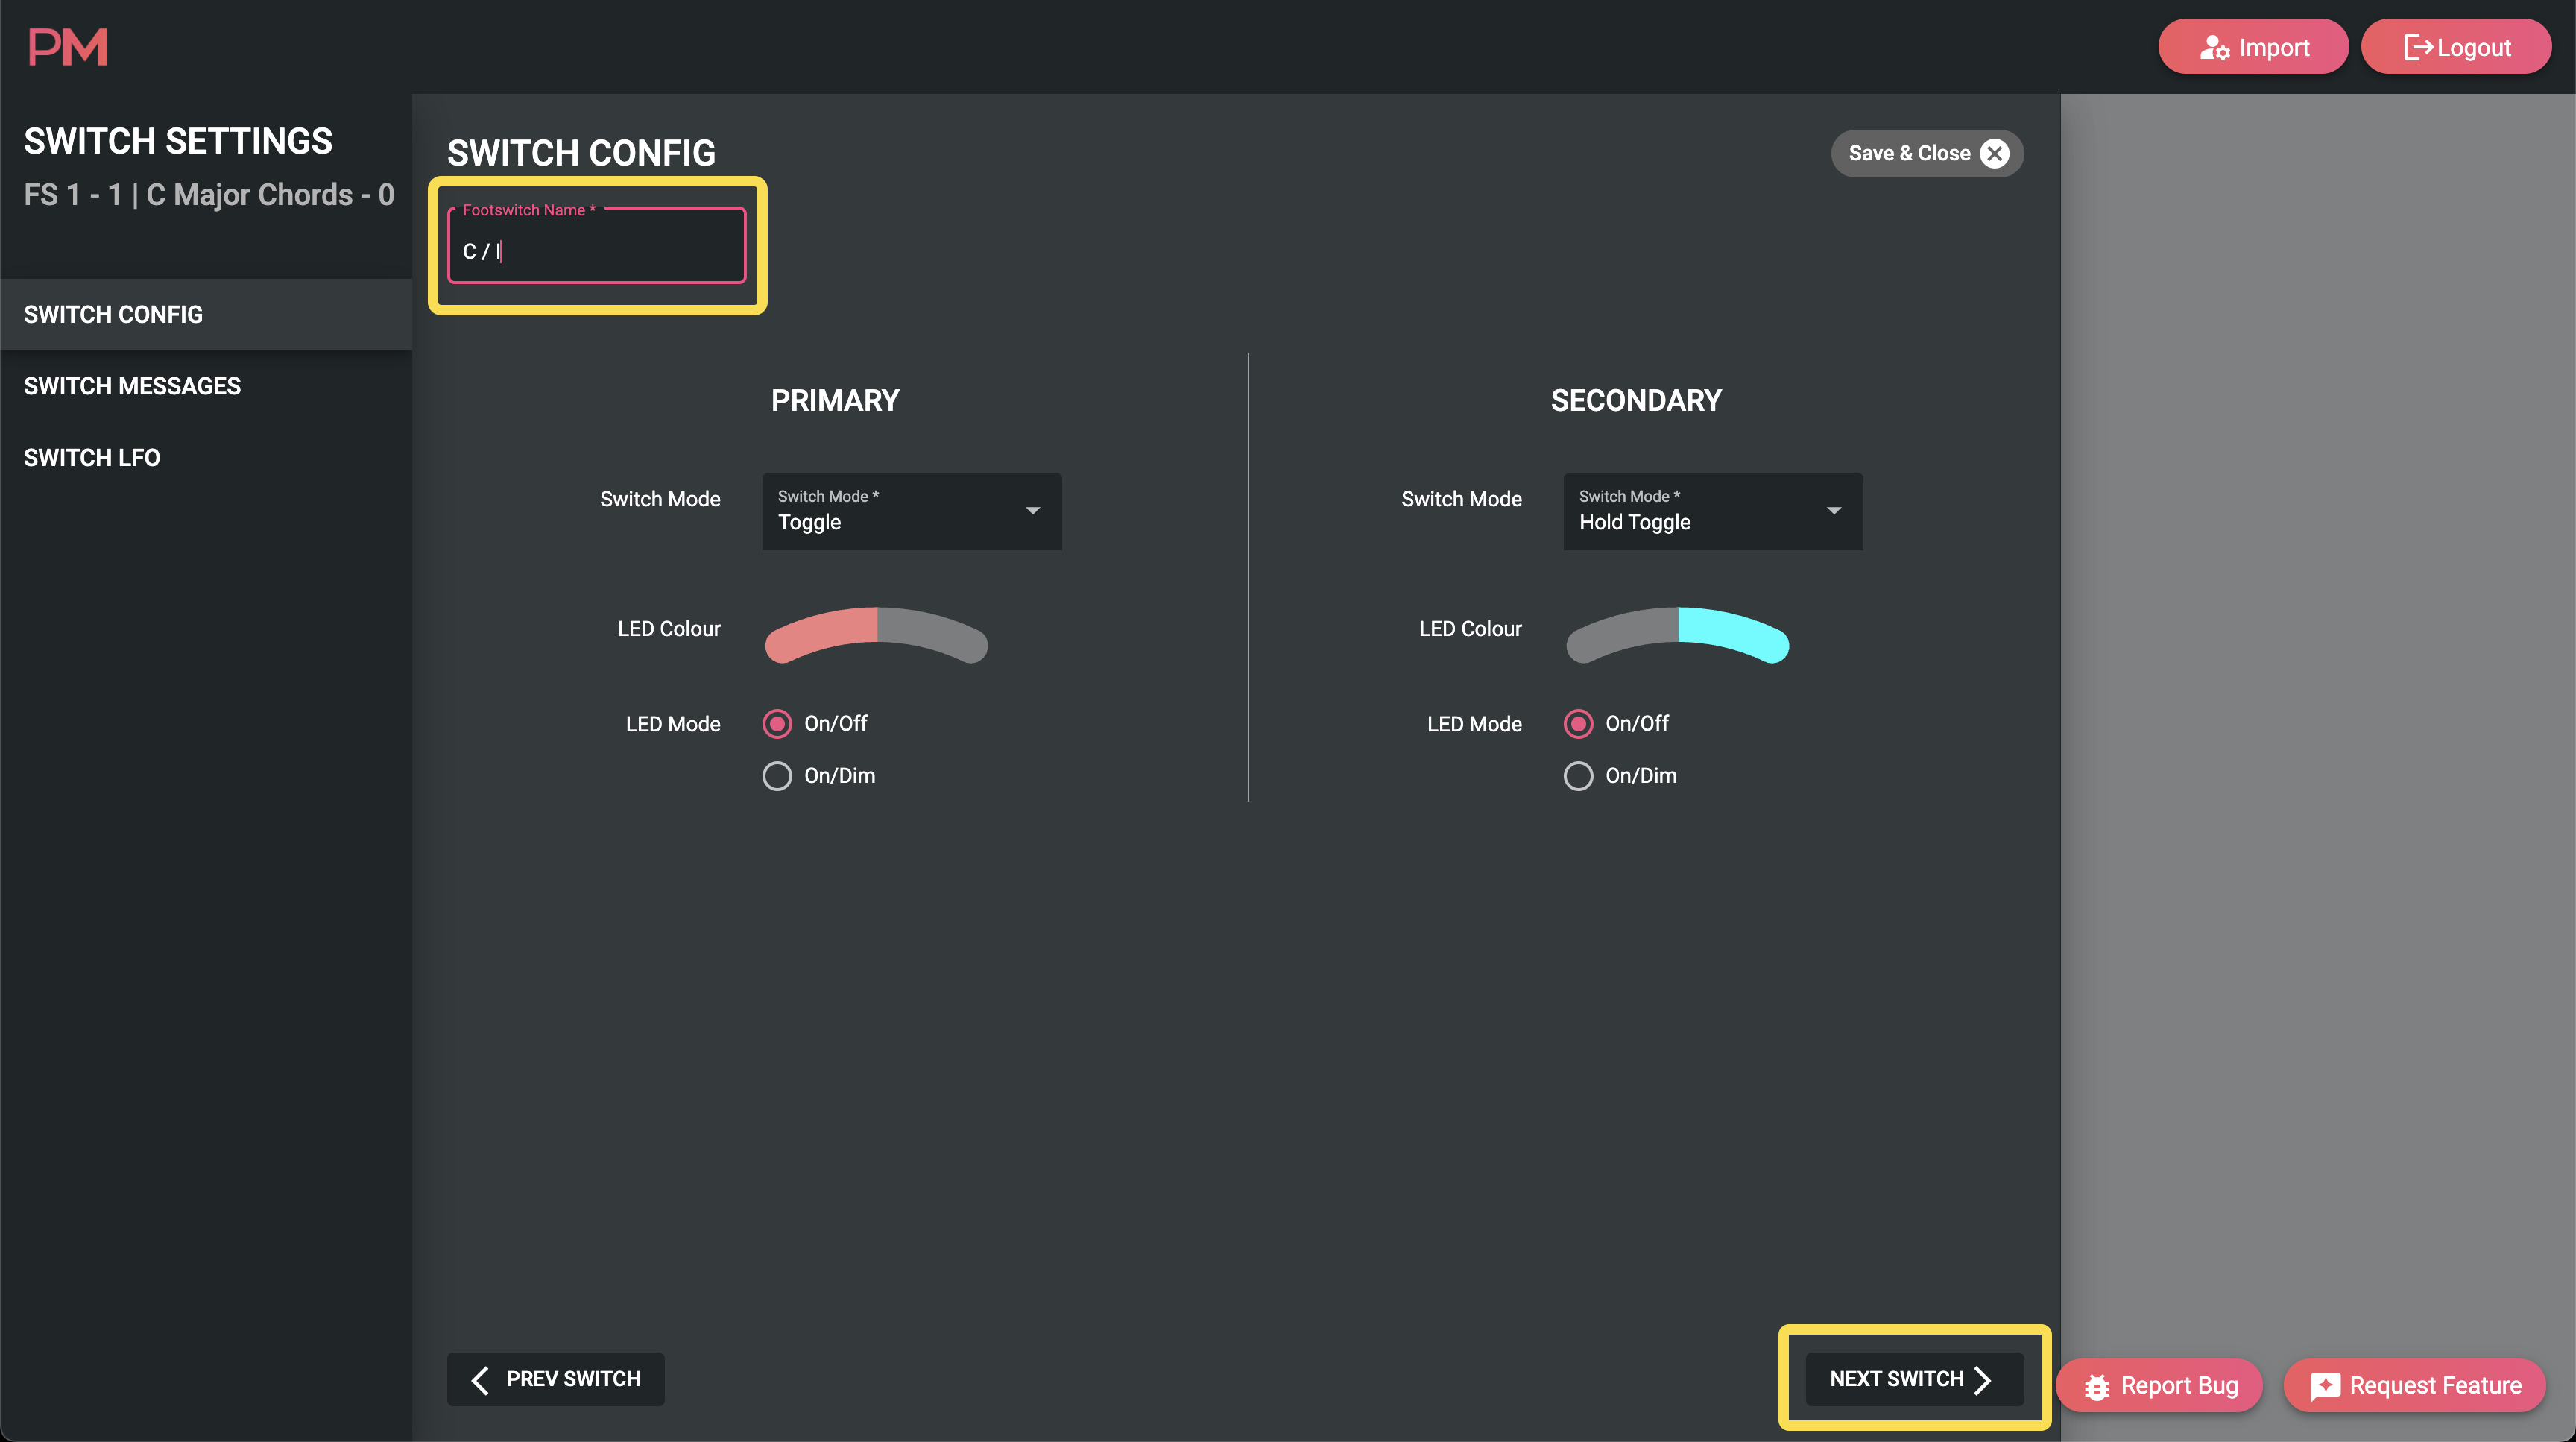Viewport: 2576px width, 1442px height.
Task: Go to Prev Switch
Action: tap(556, 1380)
